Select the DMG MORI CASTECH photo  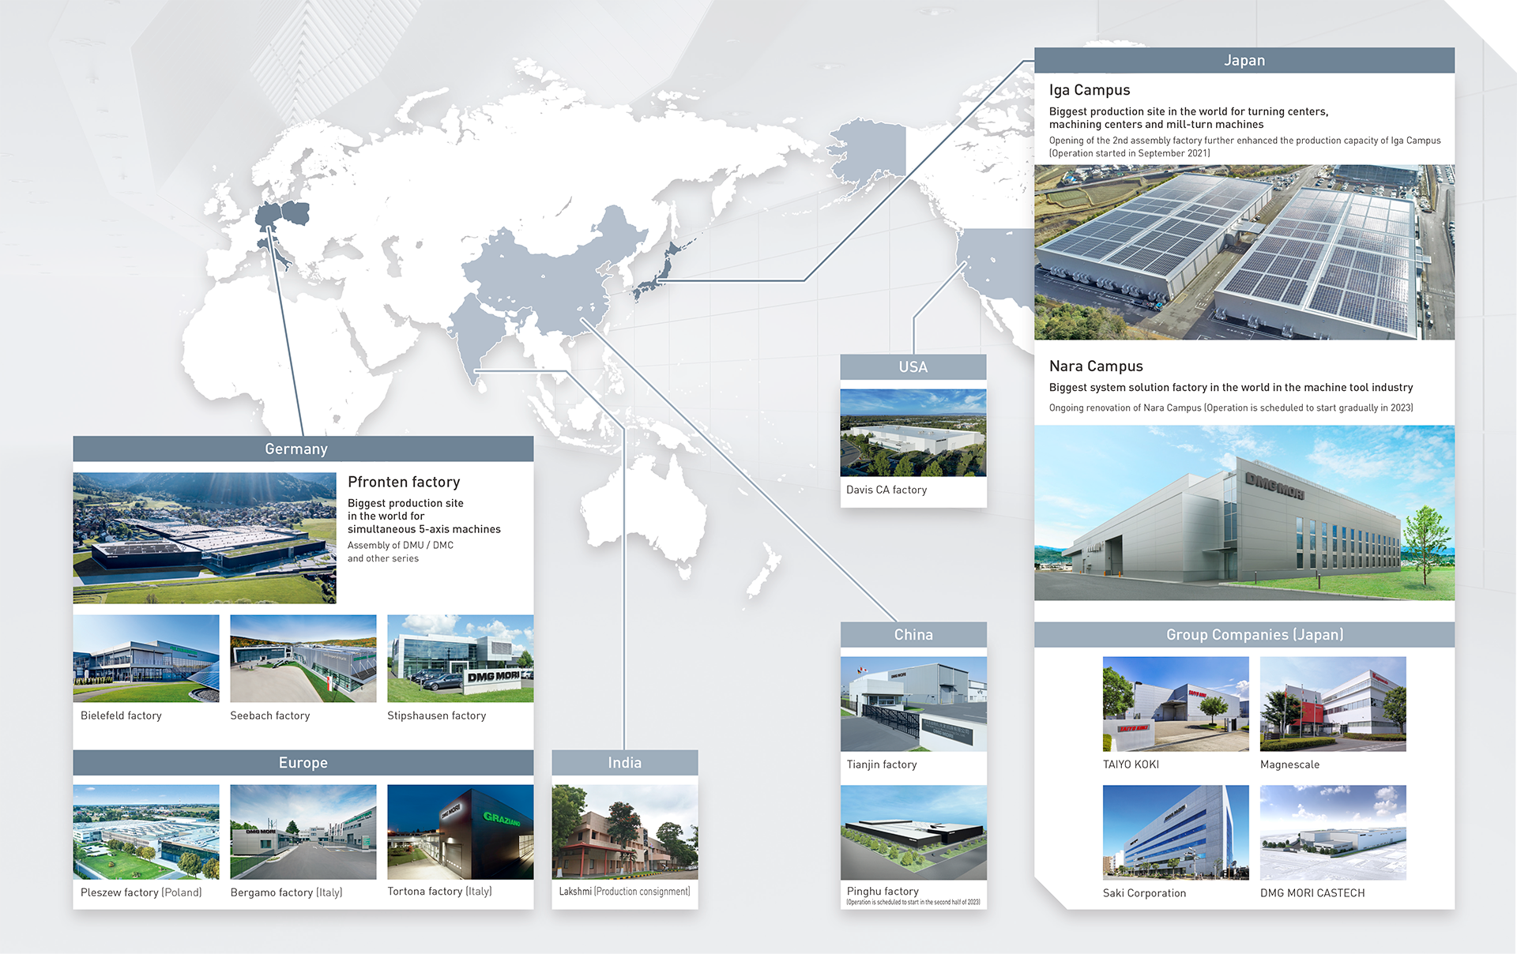point(1333,832)
